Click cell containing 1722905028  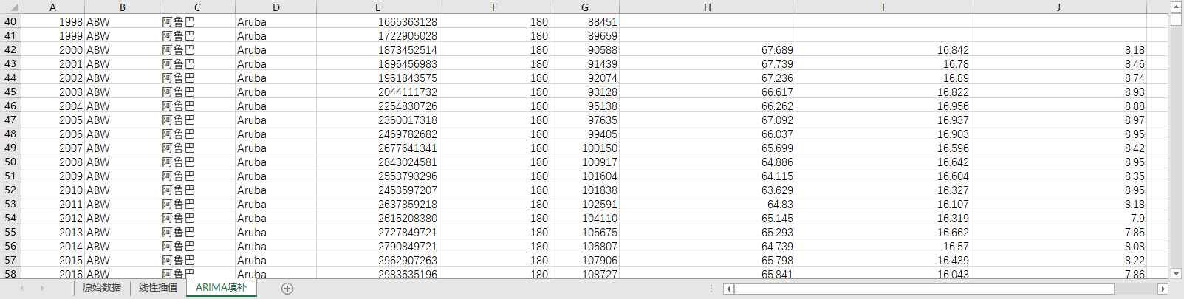pos(377,35)
